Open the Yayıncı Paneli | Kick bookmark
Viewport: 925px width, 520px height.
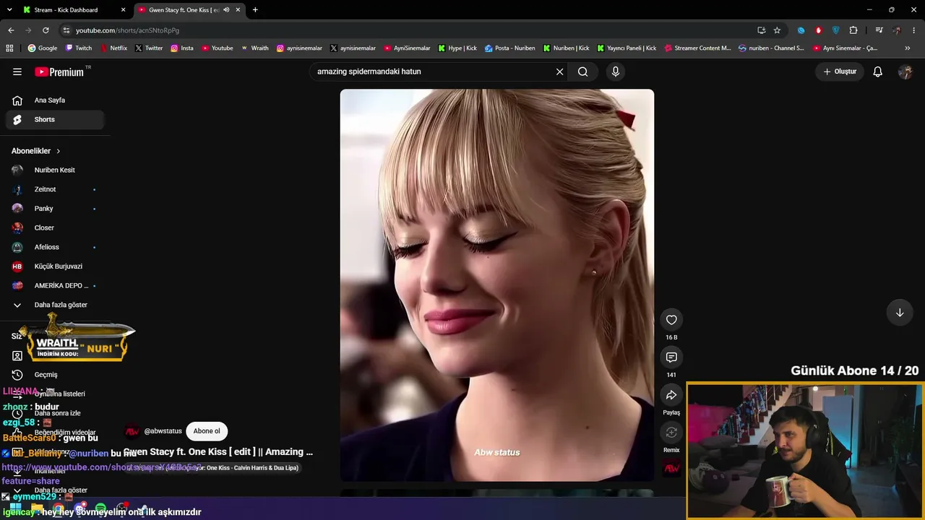coord(627,48)
